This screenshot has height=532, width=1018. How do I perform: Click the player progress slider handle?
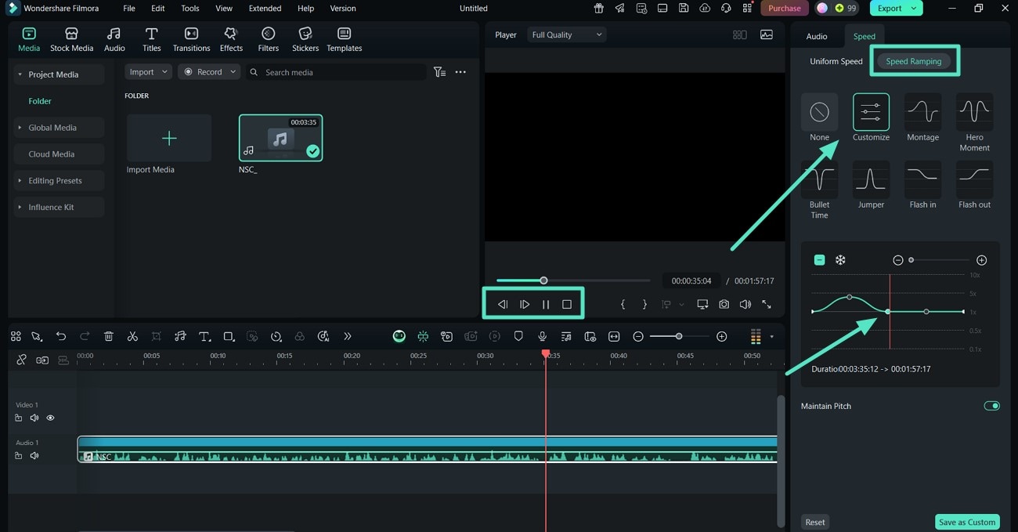coord(543,280)
